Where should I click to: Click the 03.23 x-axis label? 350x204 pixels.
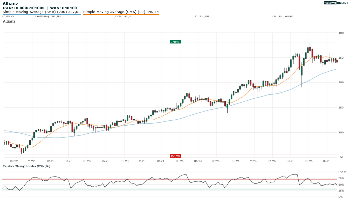(x=68, y=161)
